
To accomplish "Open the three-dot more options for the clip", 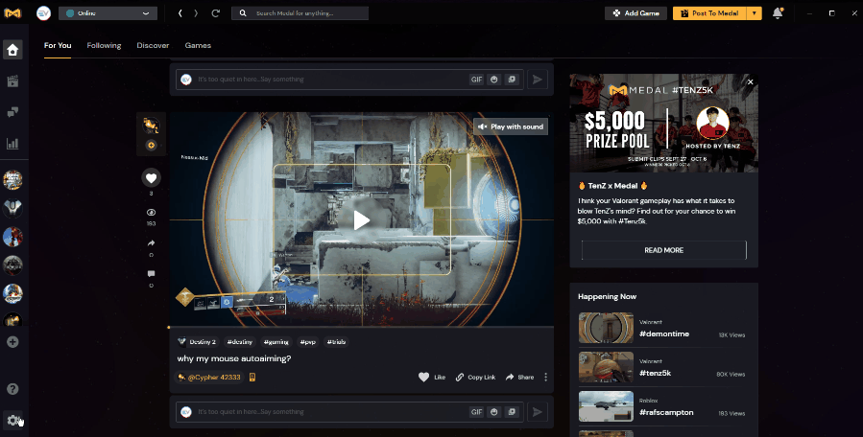I will pyautogui.click(x=545, y=377).
